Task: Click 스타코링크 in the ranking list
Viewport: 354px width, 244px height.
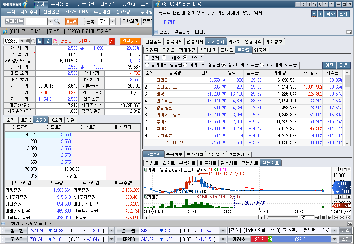Action: (x=166, y=87)
